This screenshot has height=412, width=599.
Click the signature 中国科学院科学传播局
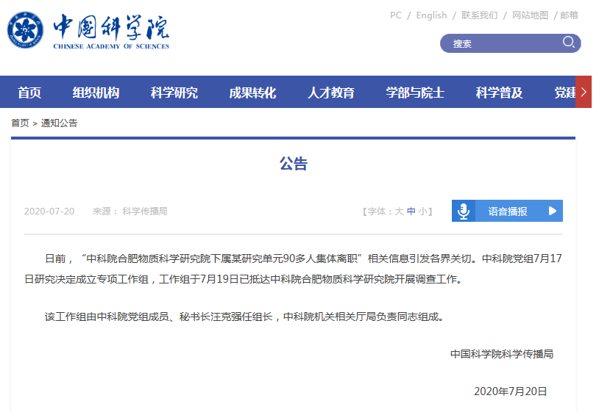(502, 354)
